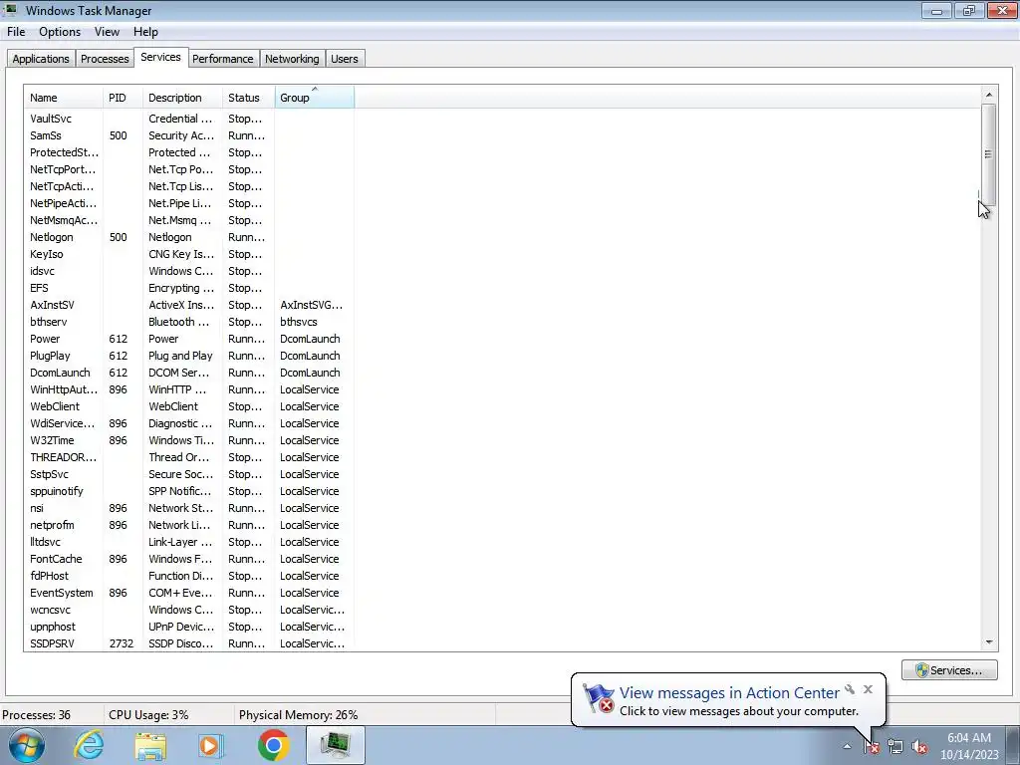1020x765 pixels.
Task: Select the netprofm service row
Action: click(x=188, y=524)
